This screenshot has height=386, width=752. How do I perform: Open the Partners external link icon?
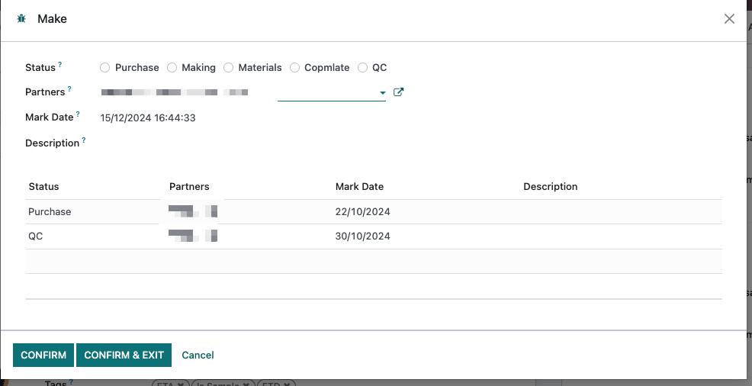[399, 92]
